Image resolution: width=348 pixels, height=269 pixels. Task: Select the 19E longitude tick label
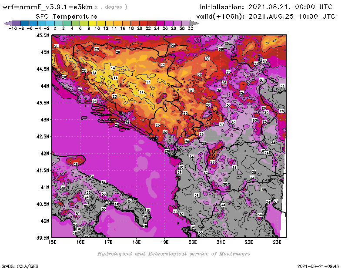[x=165, y=242]
